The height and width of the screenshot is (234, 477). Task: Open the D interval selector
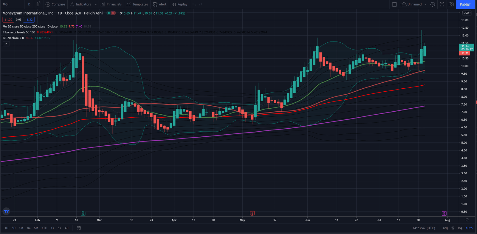coord(29,4)
